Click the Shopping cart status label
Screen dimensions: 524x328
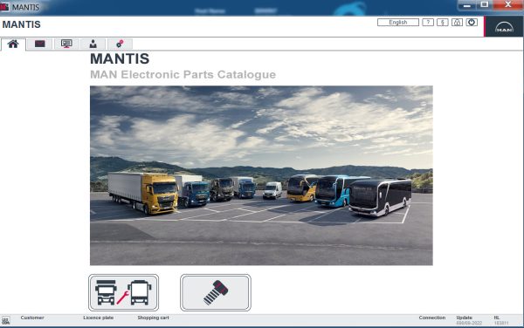tap(153, 318)
